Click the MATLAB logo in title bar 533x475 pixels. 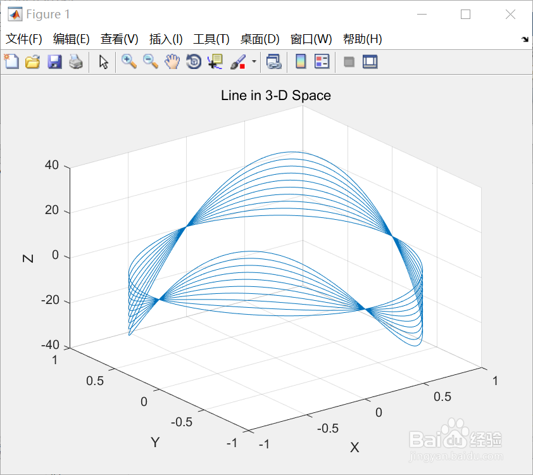coord(15,15)
